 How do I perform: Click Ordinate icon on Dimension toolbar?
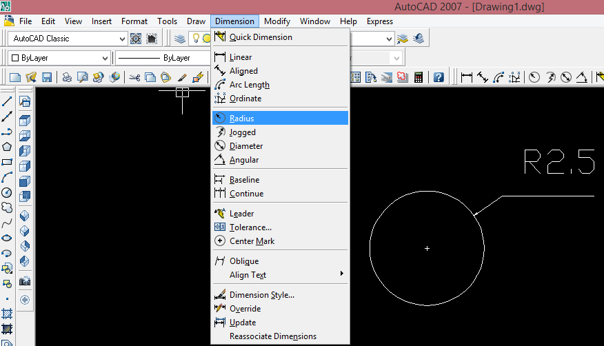(514, 77)
